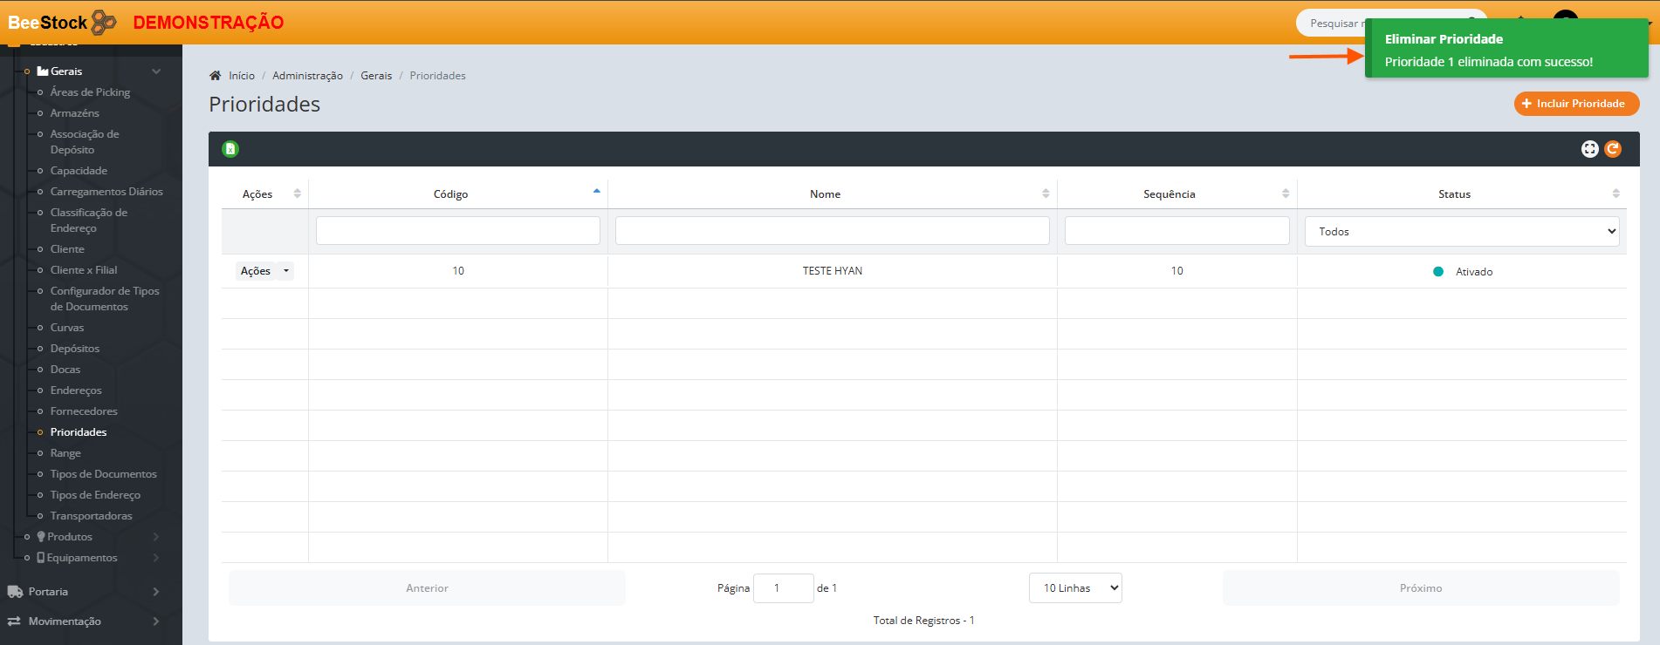
Task: Click the Movimentação arrows icon in sidebar
Action: 15,621
